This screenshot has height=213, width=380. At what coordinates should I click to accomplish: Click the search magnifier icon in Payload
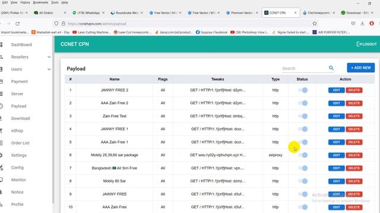[x=331, y=68]
